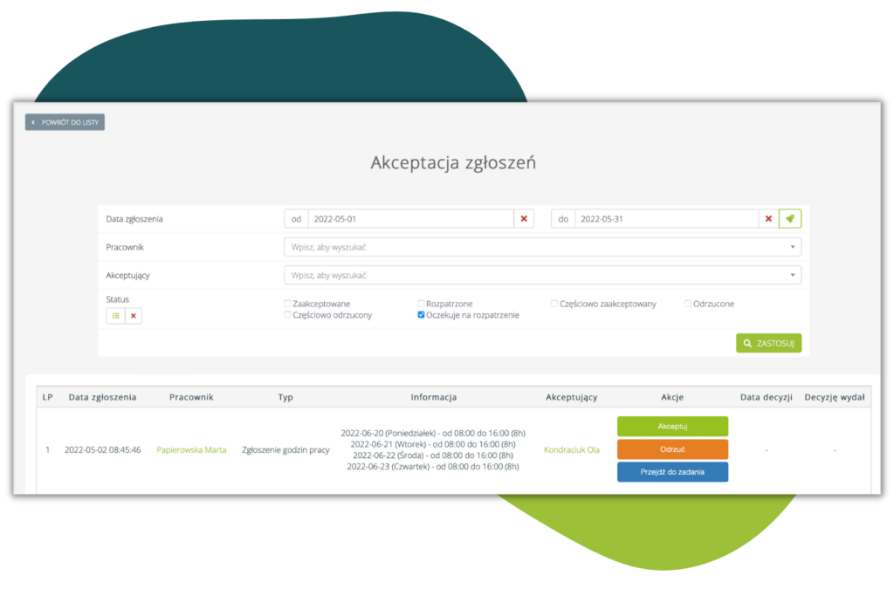Expand the Akceptujący dropdown
Screen dimensions: 894x596
[x=541, y=275]
